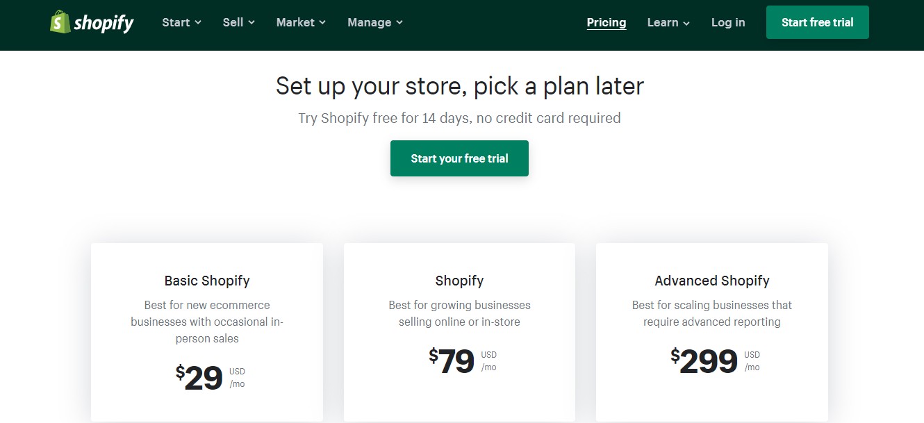
Task: Open the Start navigation menu
Action: point(176,22)
